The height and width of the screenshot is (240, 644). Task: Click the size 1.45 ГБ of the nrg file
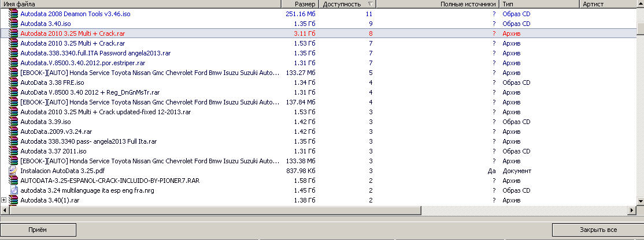click(x=305, y=191)
